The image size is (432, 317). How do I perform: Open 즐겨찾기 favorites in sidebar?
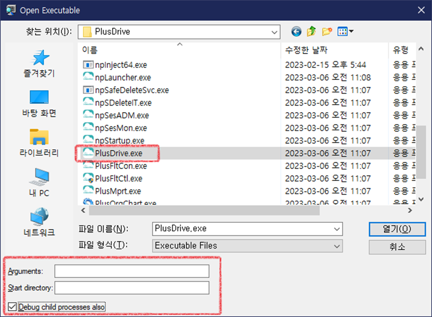(x=39, y=64)
